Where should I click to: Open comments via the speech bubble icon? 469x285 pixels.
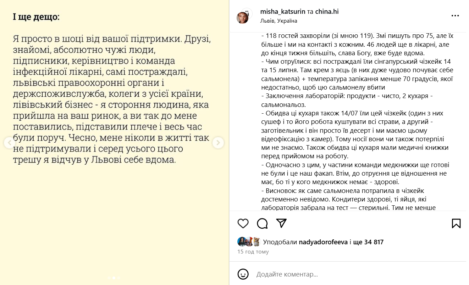tap(262, 223)
